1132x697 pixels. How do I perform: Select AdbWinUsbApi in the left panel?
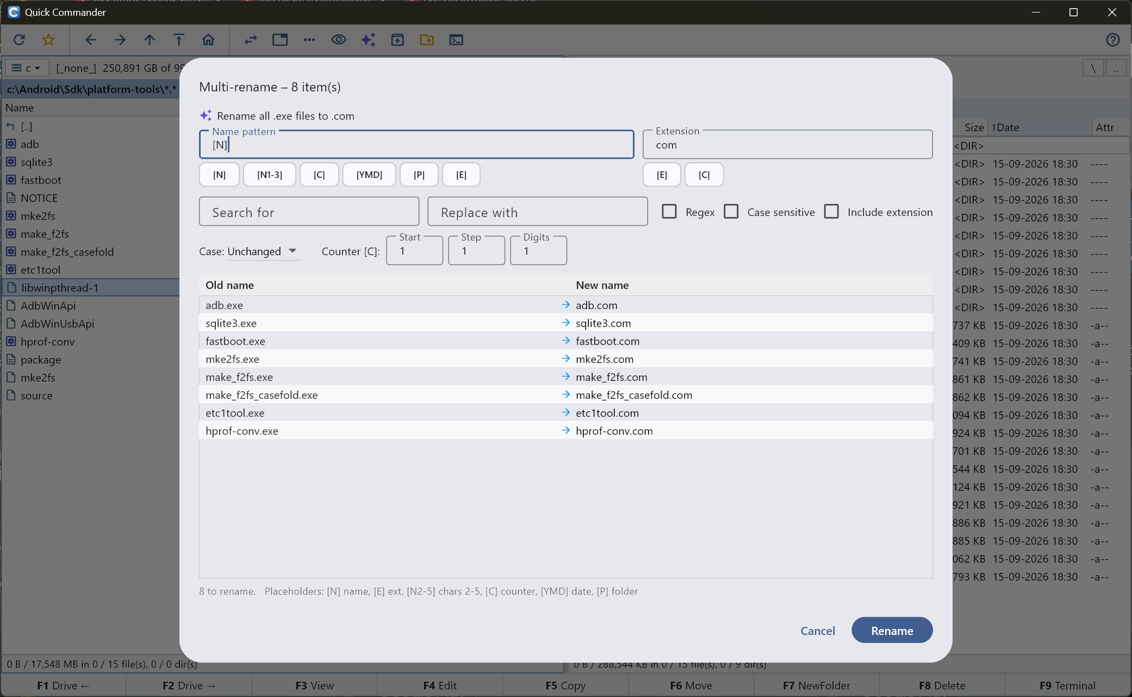(90, 324)
